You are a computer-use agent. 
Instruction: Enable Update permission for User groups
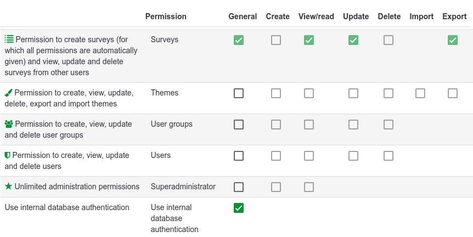pyautogui.click(x=353, y=125)
